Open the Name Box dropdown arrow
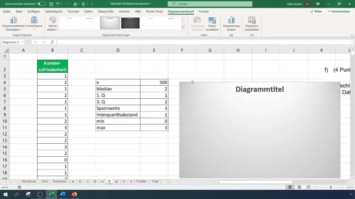 click(22, 42)
